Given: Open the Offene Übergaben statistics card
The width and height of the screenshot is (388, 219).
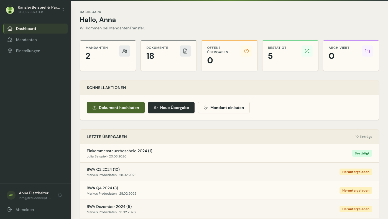Looking at the screenshot, I should coord(229,55).
